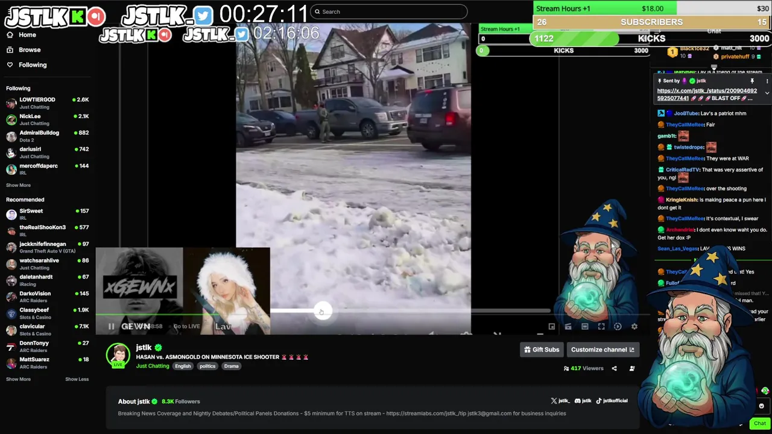Open daletanhardt iRacing channel
The width and height of the screenshot is (772, 434).
click(x=48, y=280)
